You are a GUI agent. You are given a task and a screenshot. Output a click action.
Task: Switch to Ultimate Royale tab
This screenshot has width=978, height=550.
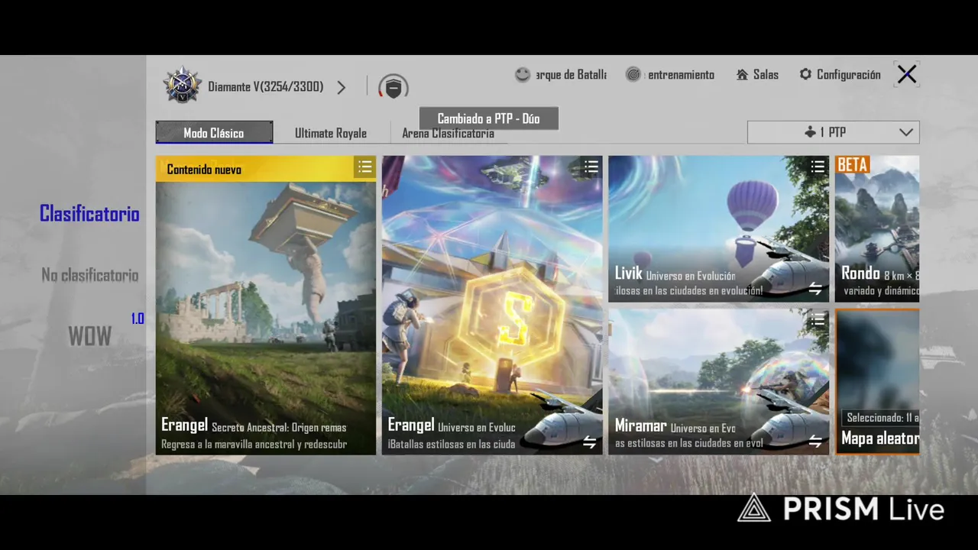point(331,133)
